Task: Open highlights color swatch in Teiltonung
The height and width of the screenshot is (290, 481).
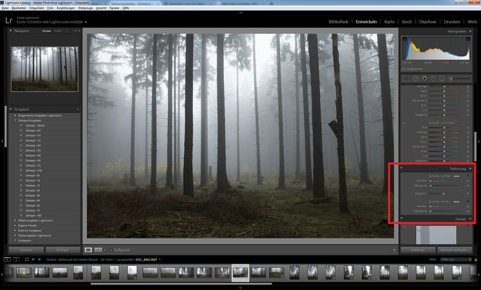Action: [x=457, y=176]
